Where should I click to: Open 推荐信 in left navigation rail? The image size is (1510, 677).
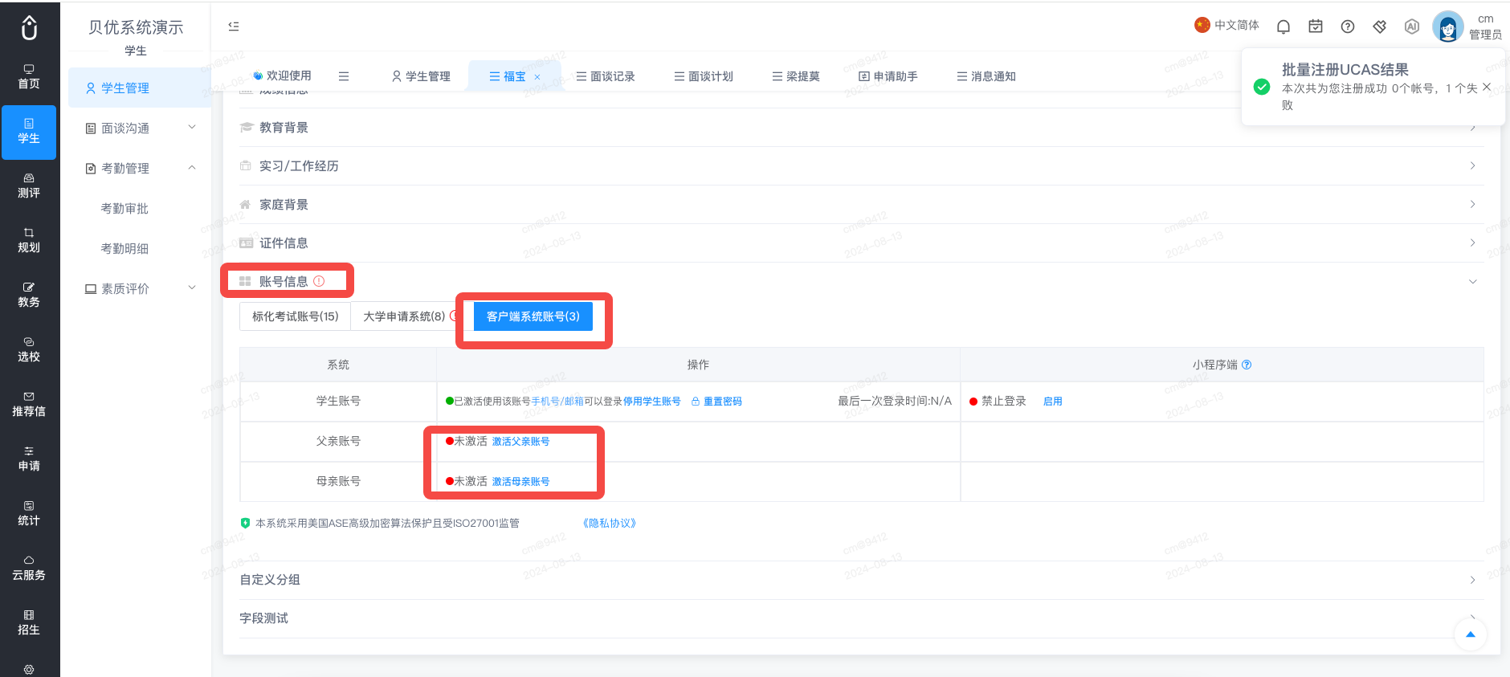click(29, 405)
